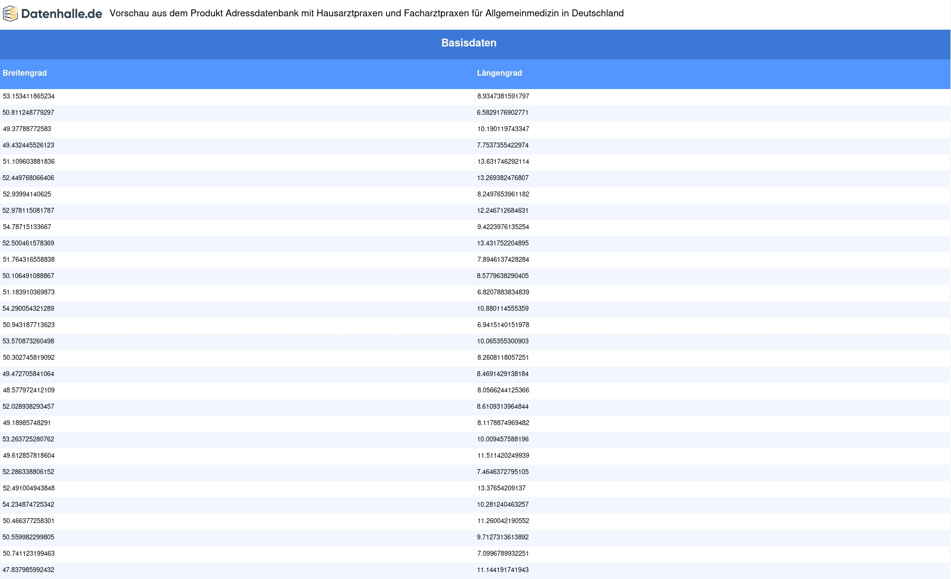Select latitude value 54.78715133667
The height and width of the screenshot is (579, 951).
pyautogui.click(x=27, y=227)
